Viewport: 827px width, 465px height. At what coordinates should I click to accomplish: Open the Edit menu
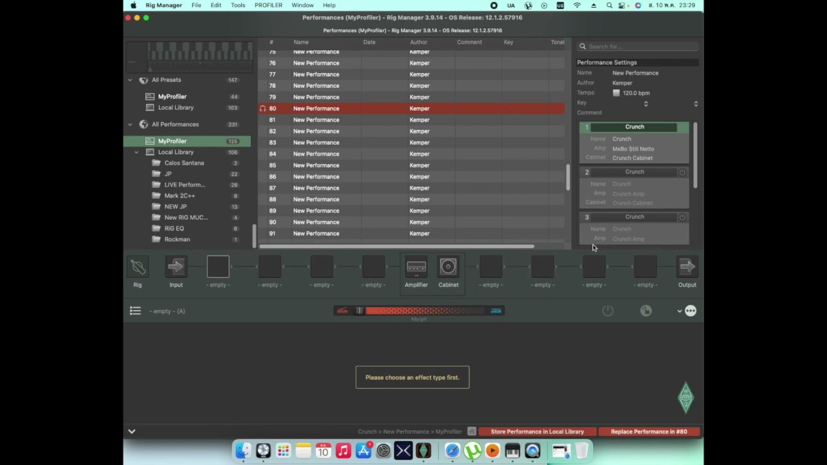(x=216, y=5)
